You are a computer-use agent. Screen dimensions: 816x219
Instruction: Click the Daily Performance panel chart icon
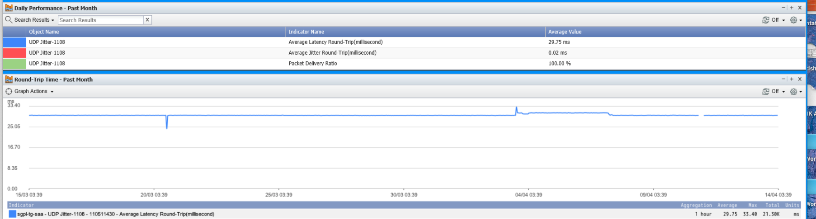point(9,8)
